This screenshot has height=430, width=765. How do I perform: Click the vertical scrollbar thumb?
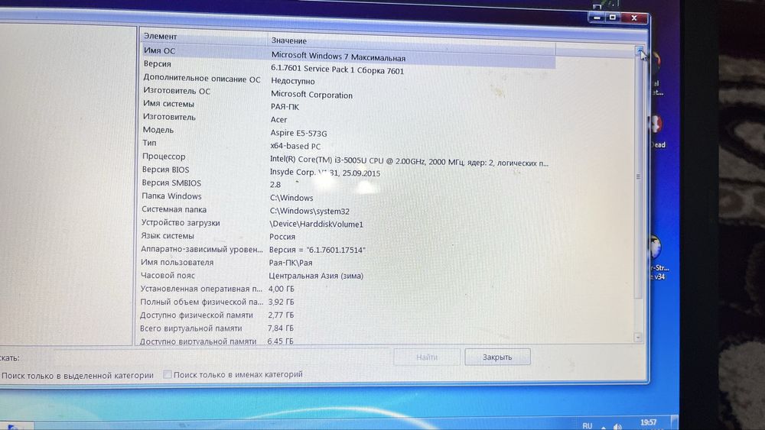639,176
